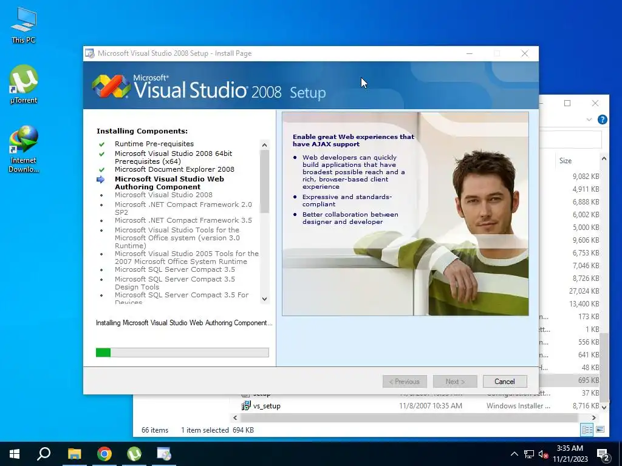622x466 pixels.
Task: Open network status tray icon
Action: [529, 454]
